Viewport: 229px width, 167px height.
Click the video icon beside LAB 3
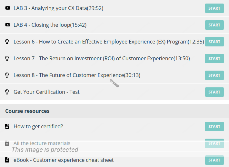[8, 8]
